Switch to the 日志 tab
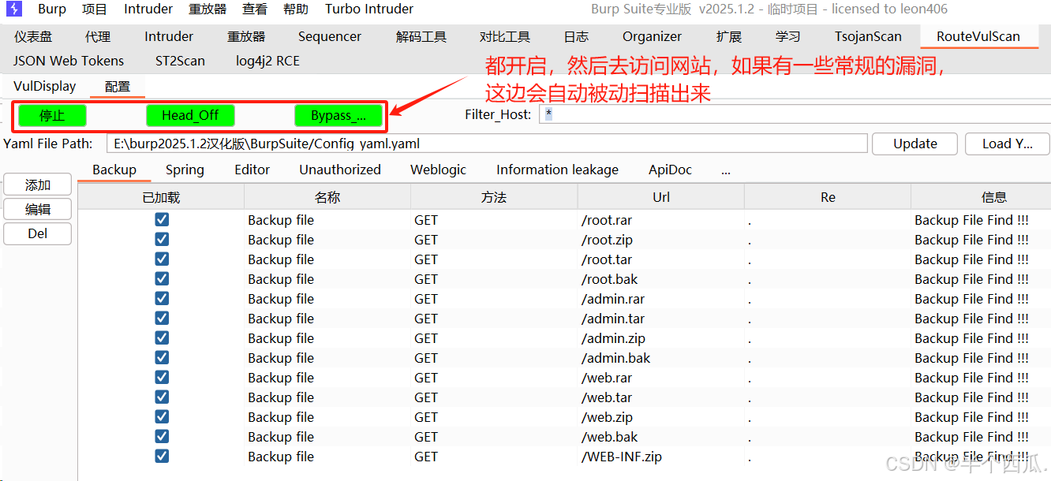The width and height of the screenshot is (1051, 481). (x=576, y=36)
